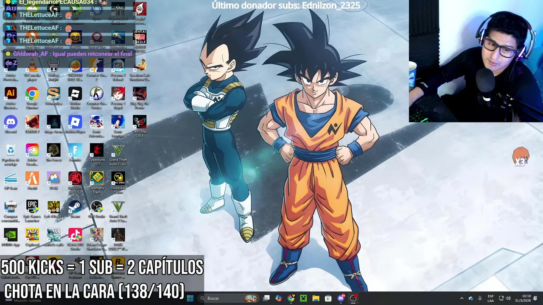Screen dimensions: 543x305
Task: Open Microsoft Store from the taskbar
Action: [328, 298]
